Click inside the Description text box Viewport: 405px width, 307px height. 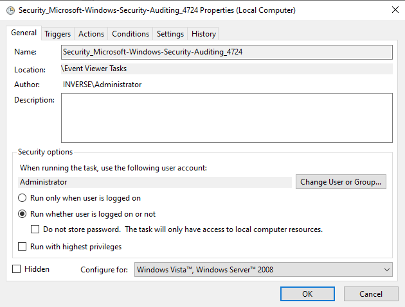click(x=226, y=118)
